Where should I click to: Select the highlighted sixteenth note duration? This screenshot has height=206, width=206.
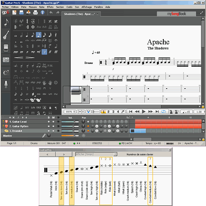(38, 35)
